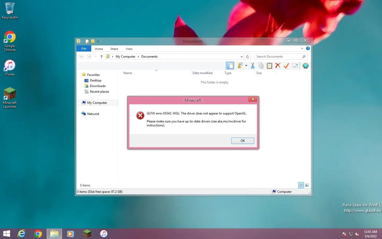Click the folder options icon in Explorer toolbar
This screenshot has width=382, height=239.
pos(240,66)
